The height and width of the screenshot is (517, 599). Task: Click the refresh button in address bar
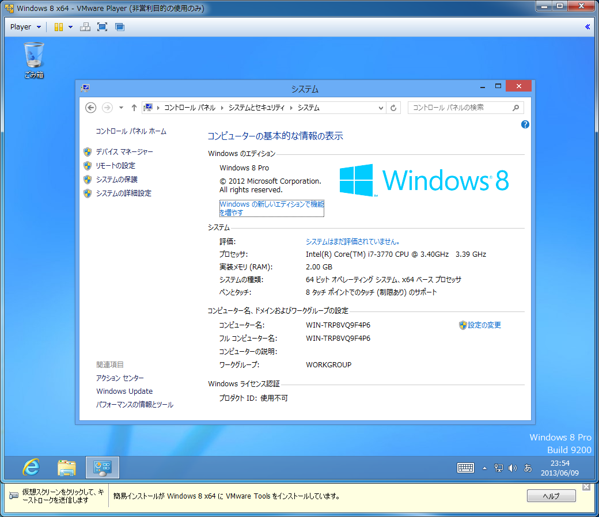click(x=393, y=108)
